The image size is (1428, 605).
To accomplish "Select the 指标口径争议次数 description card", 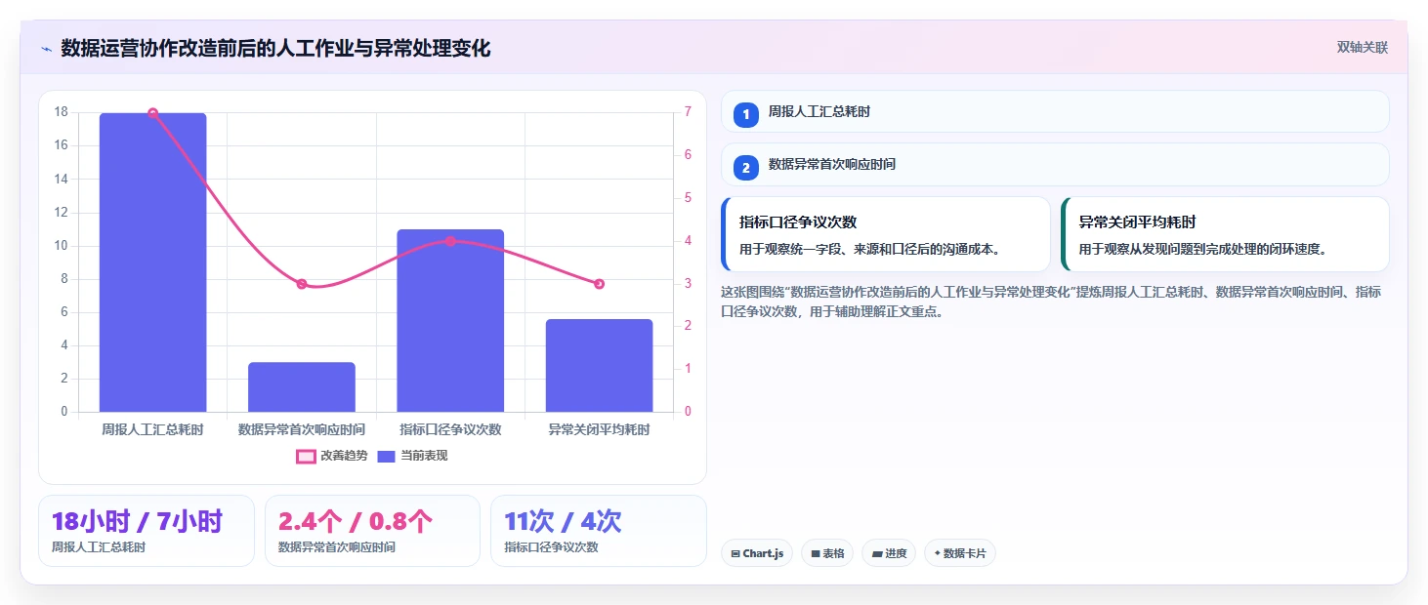I will click(885, 234).
